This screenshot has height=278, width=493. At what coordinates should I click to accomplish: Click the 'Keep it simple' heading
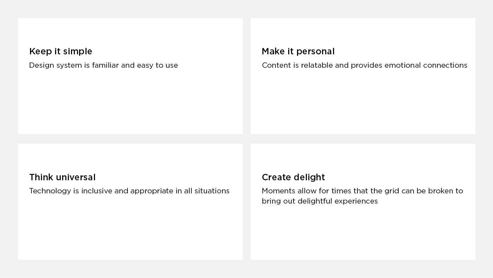(61, 52)
